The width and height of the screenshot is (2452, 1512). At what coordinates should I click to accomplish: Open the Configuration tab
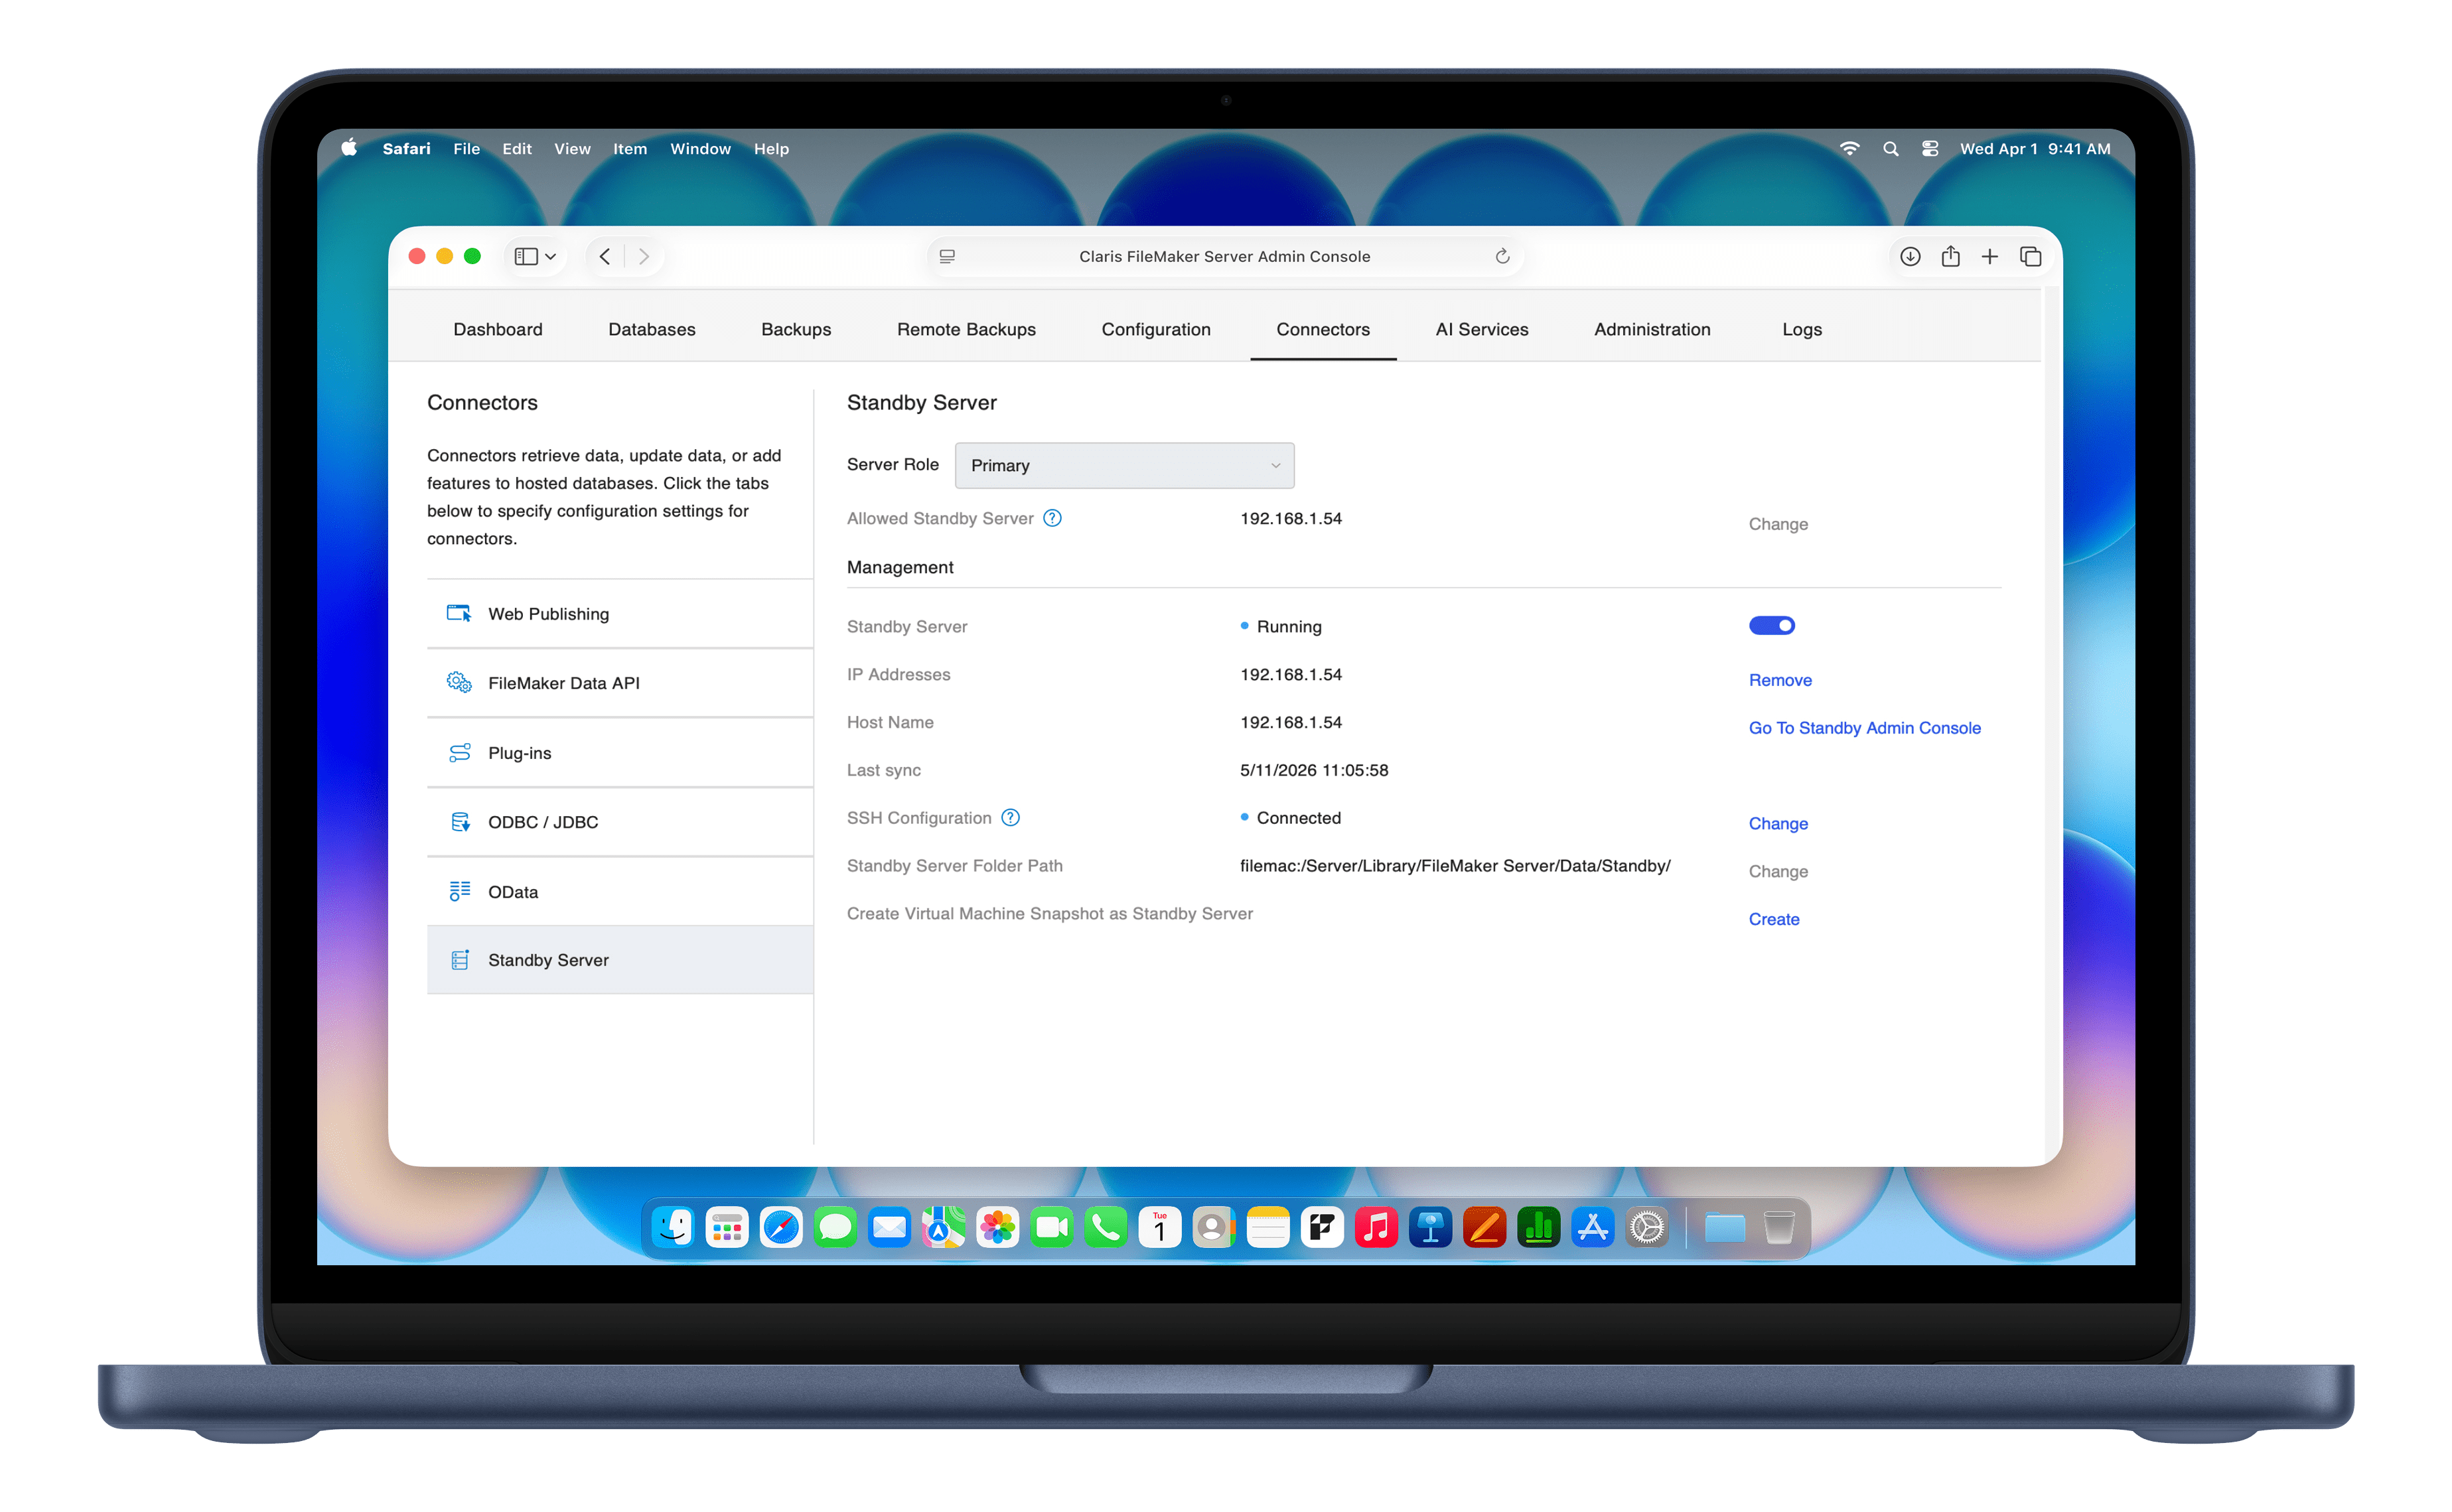coord(1155,329)
